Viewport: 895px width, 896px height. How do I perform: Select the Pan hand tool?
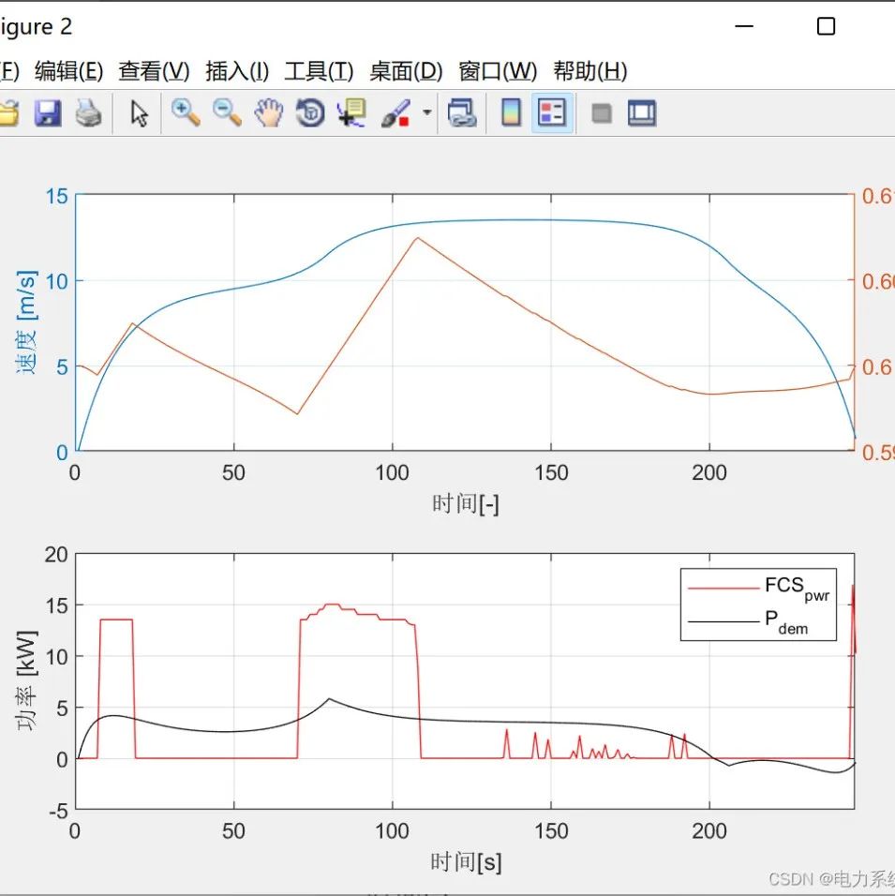[x=269, y=112]
